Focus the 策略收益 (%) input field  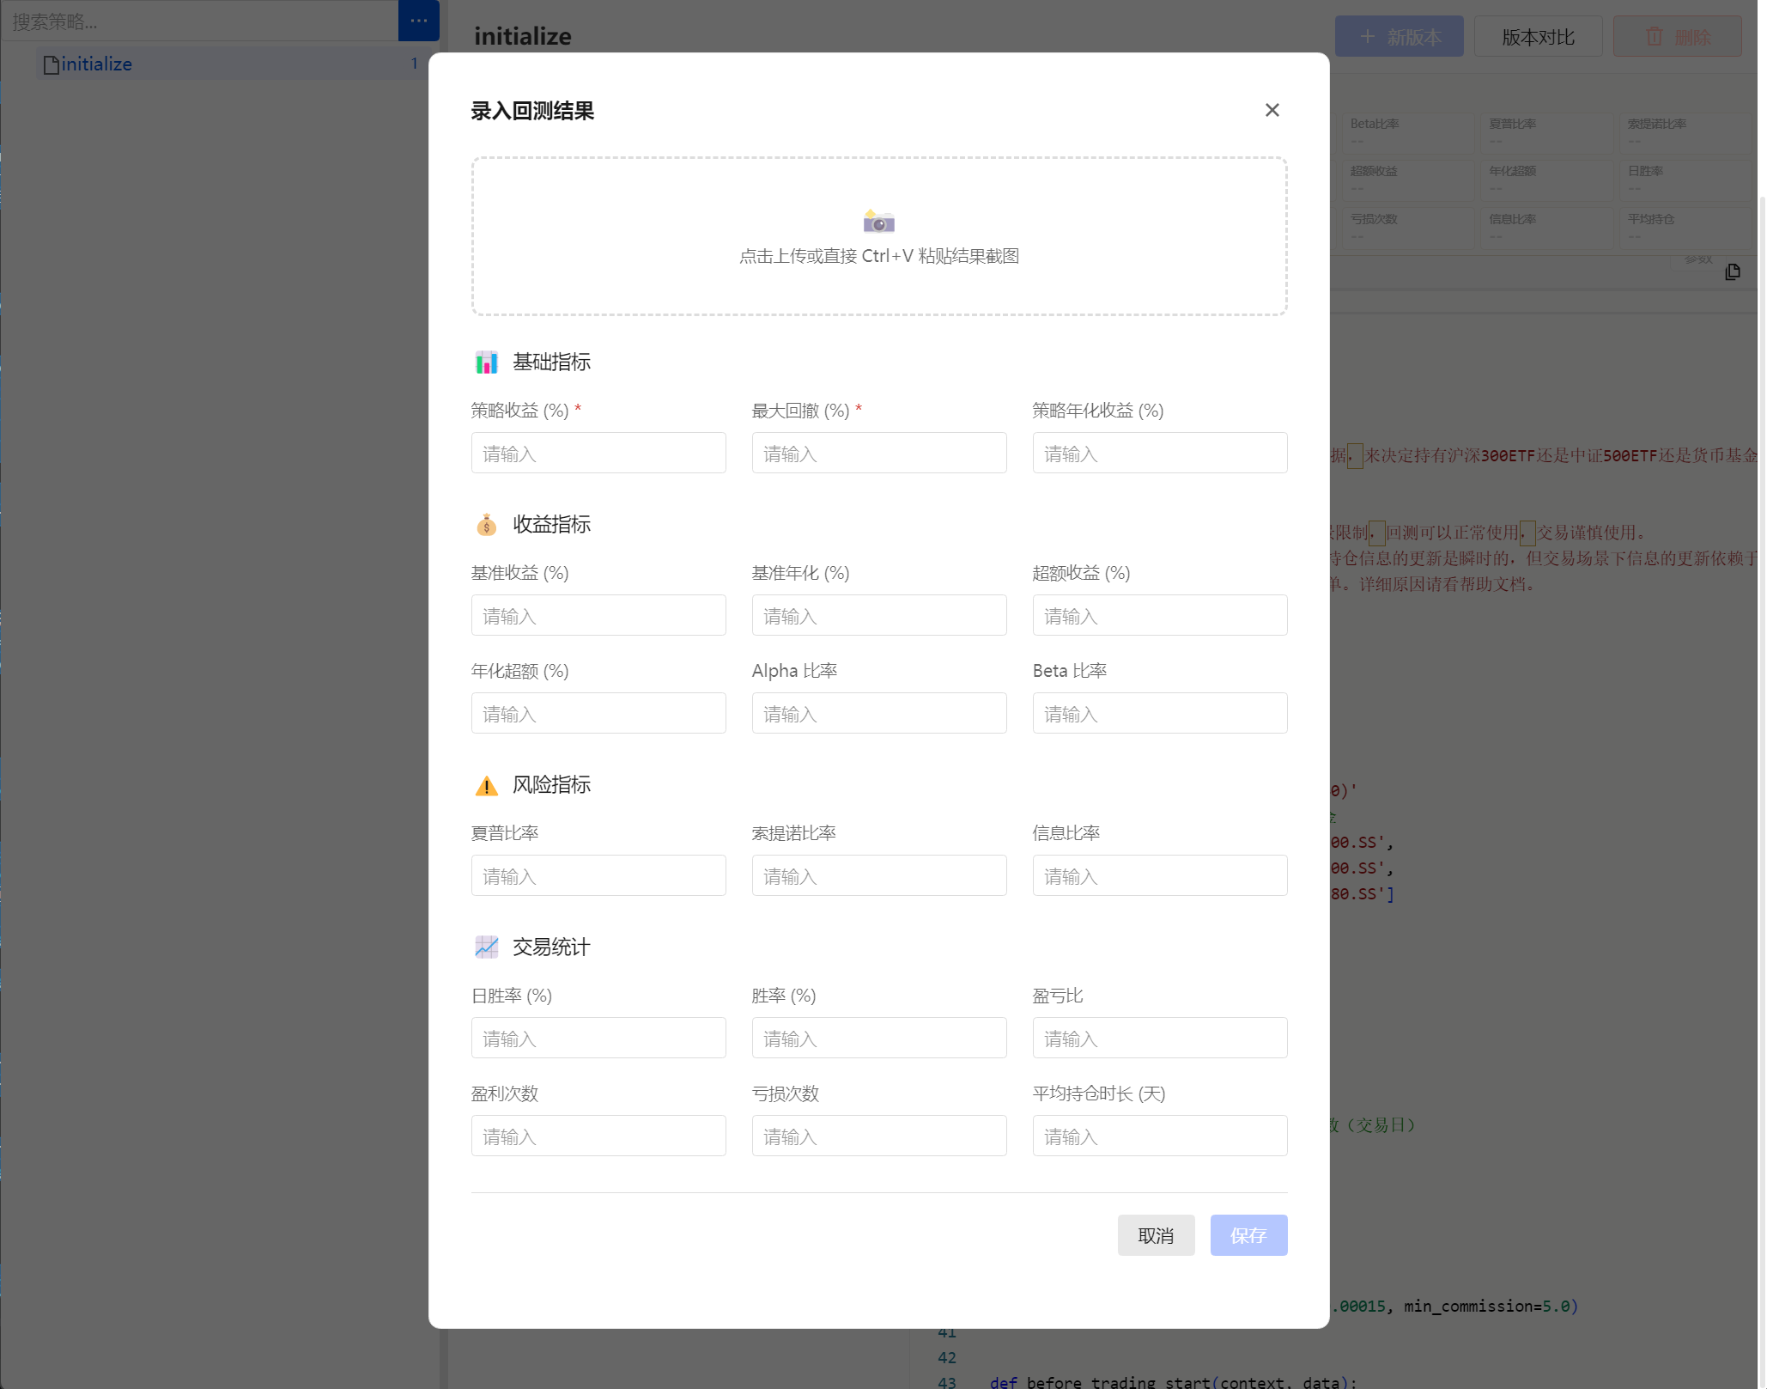pos(598,454)
